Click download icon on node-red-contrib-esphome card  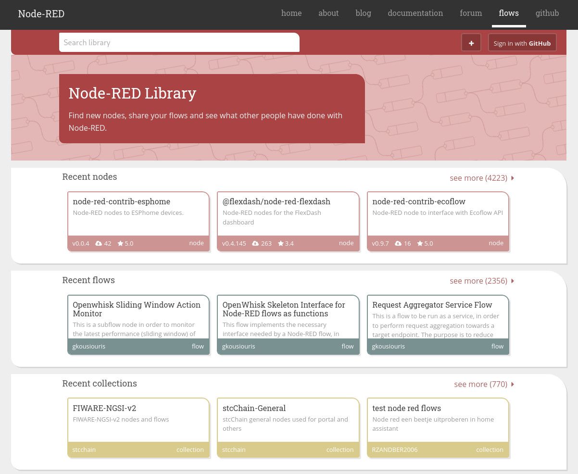pos(99,244)
